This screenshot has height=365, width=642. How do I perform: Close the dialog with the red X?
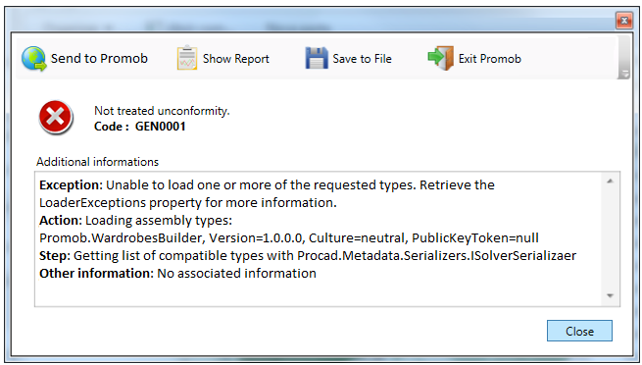click(624, 20)
